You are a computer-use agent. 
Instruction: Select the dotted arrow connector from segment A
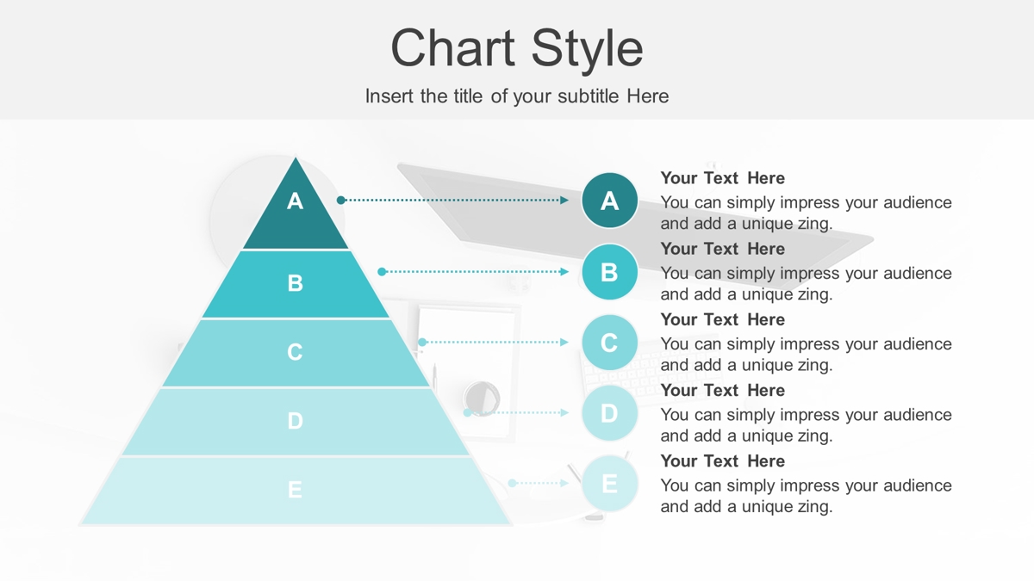click(453, 200)
